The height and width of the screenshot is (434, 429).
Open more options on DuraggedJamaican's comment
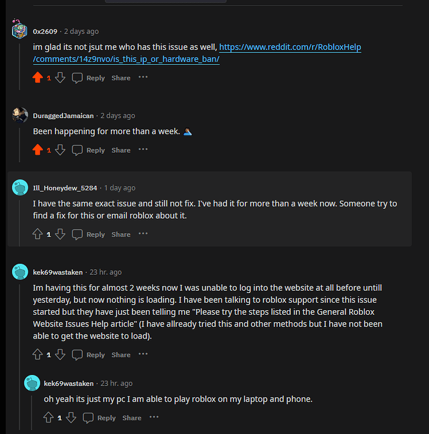[x=143, y=150]
